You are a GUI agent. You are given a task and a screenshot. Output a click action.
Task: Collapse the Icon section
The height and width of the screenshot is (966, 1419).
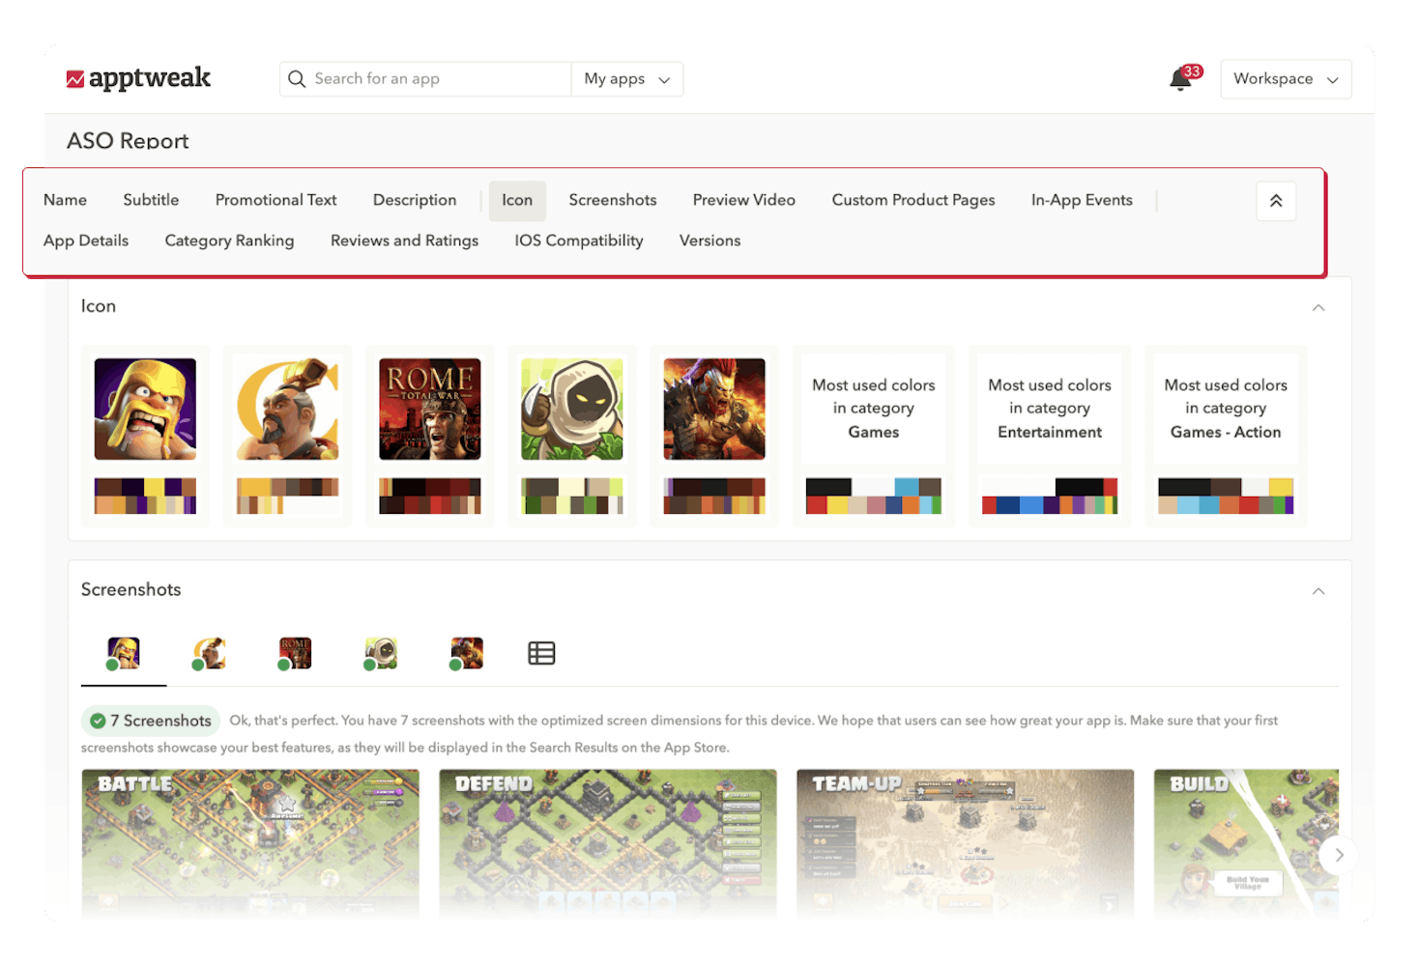coord(1318,307)
